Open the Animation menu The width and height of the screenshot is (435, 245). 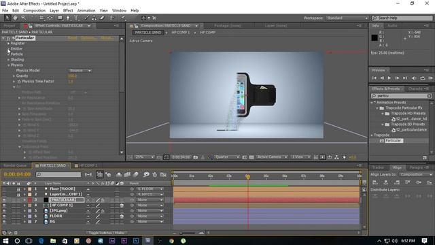pyautogui.click(x=86, y=11)
